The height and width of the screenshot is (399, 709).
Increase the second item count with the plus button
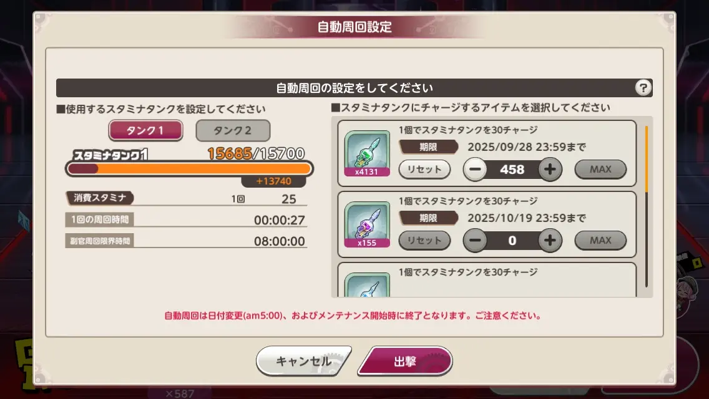[x=550, y=241]
